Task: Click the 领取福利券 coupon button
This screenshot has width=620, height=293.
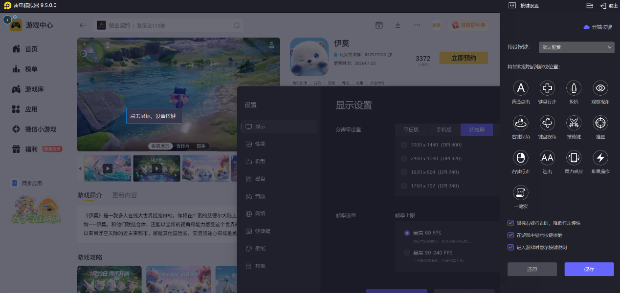Action: click(x=468, y=25)
